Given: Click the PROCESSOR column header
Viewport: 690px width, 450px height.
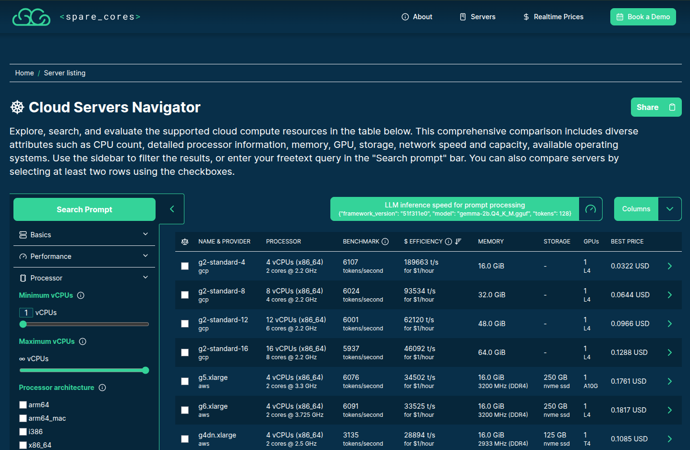Looking at the screenshot, I should point(283,242).
